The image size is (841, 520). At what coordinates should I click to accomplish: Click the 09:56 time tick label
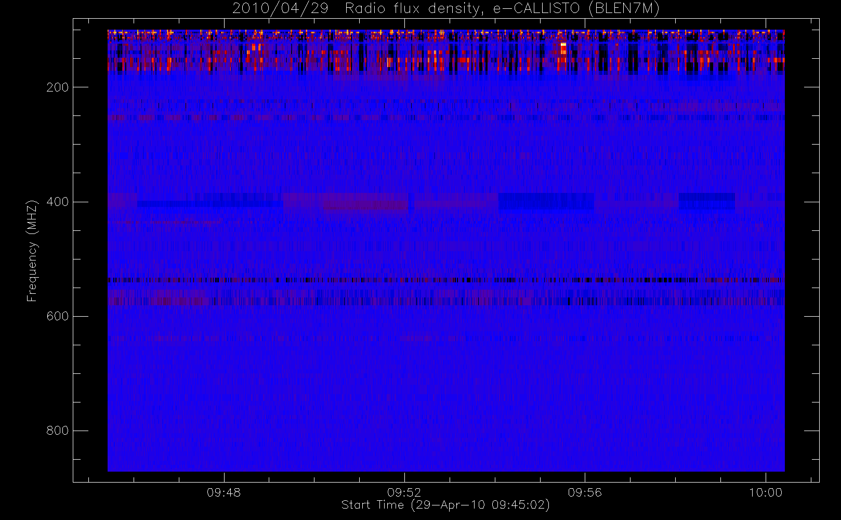click(585, 492)
